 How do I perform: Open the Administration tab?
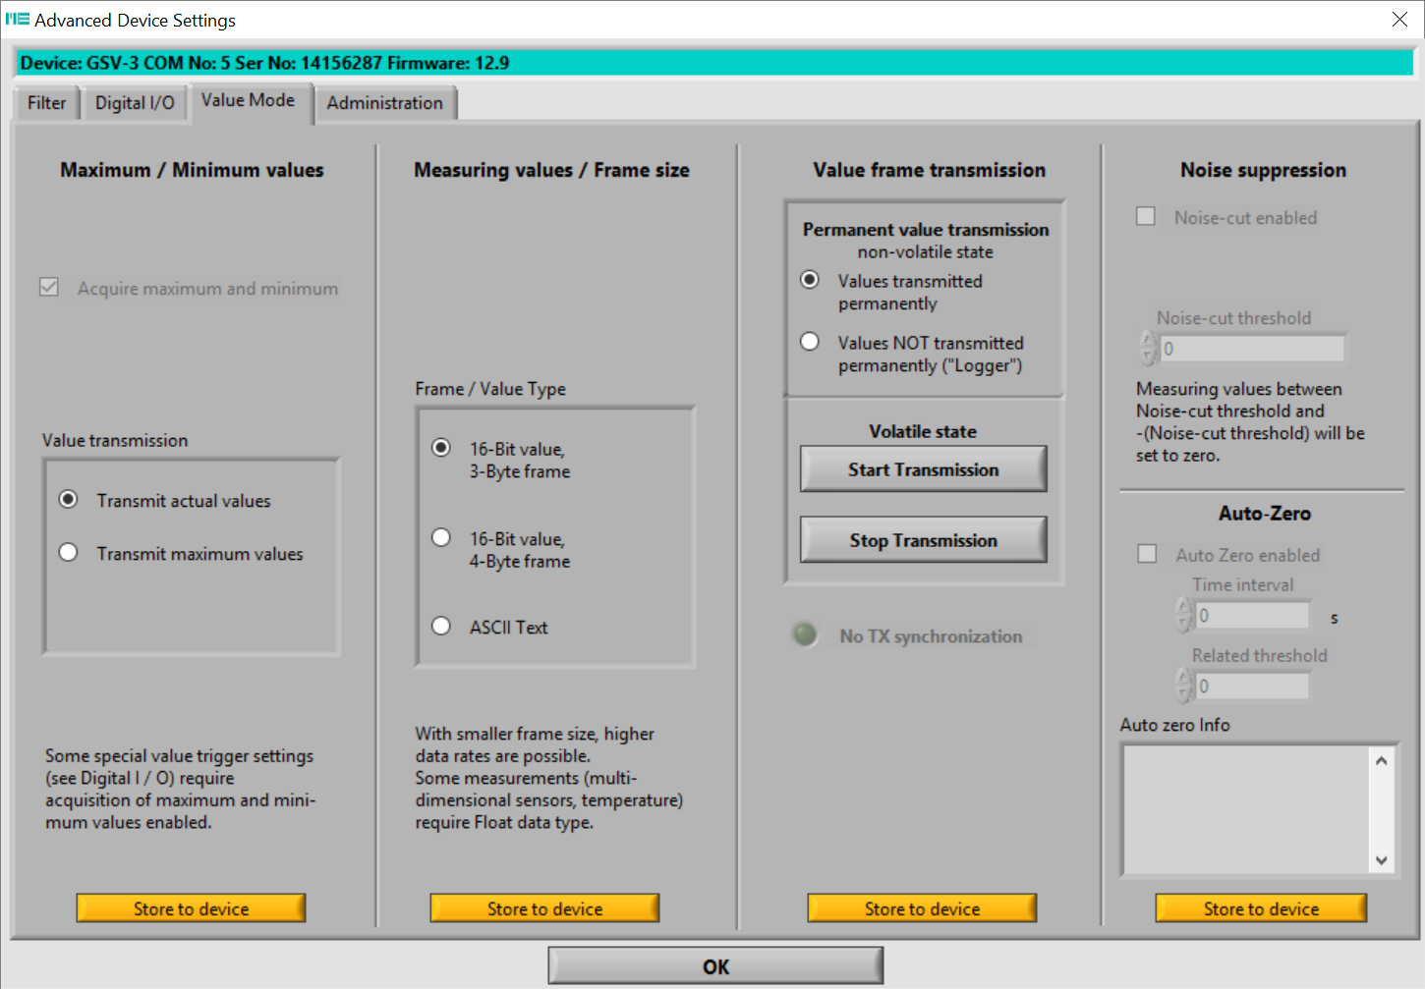[384, 103]
